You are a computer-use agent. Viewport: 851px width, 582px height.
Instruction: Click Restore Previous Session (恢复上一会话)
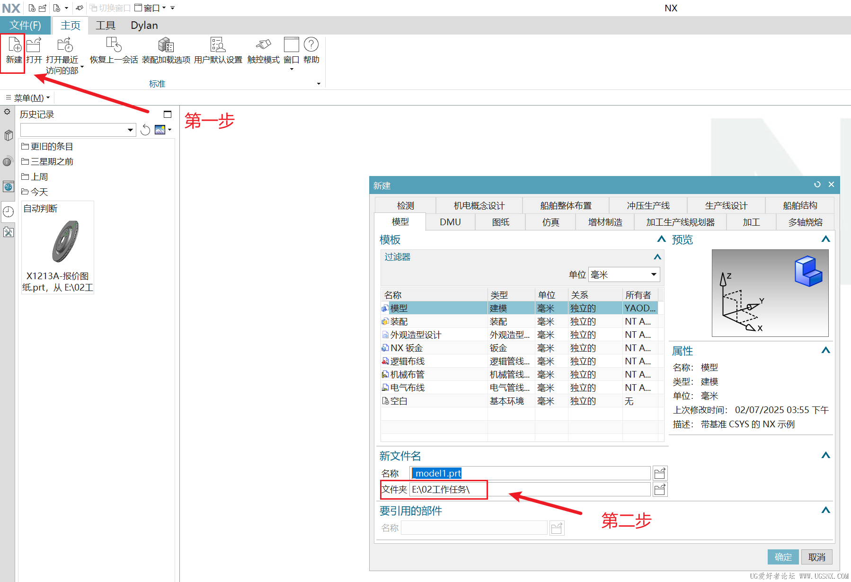coord(114,45)
